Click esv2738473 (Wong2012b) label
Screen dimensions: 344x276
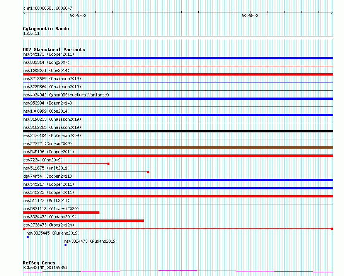coord(49,225)
